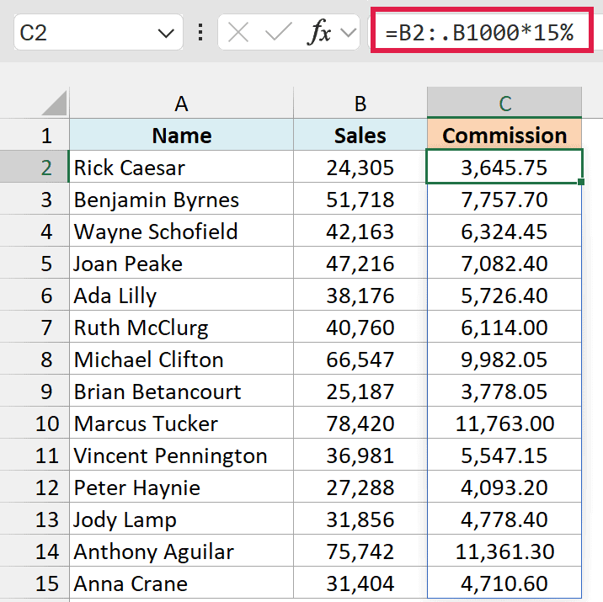Image resolution: width=603 pixels, height=602 pixels.
Task: Click the Cancel formula X icon
Action: [238, 32]
